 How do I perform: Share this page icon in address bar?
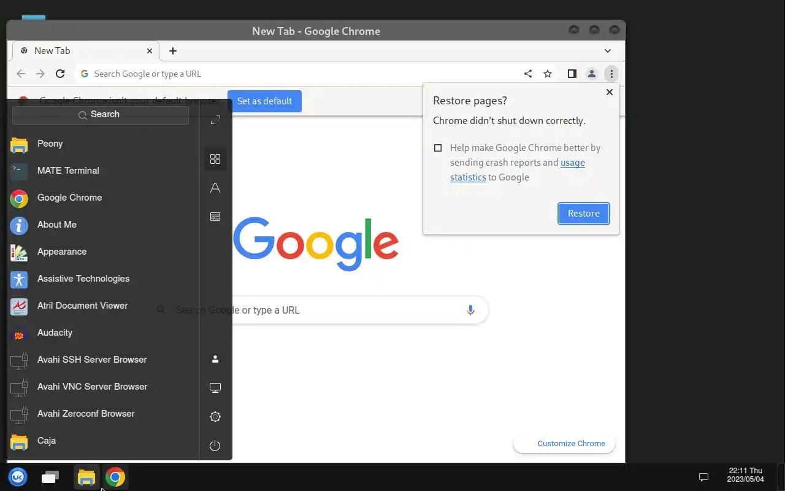click(528, 74)
